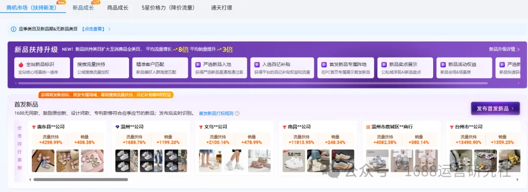
Task: Click the +13490.90% traffic value
Action: point(468,142)
